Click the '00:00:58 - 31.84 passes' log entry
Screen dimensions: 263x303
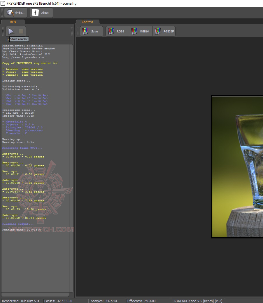pos(24,218)
